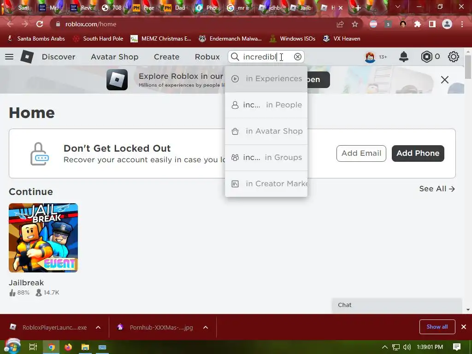The image size is (472, 354).
Task: Open the South Hard Pole bookmark
Action: [99, 39]
